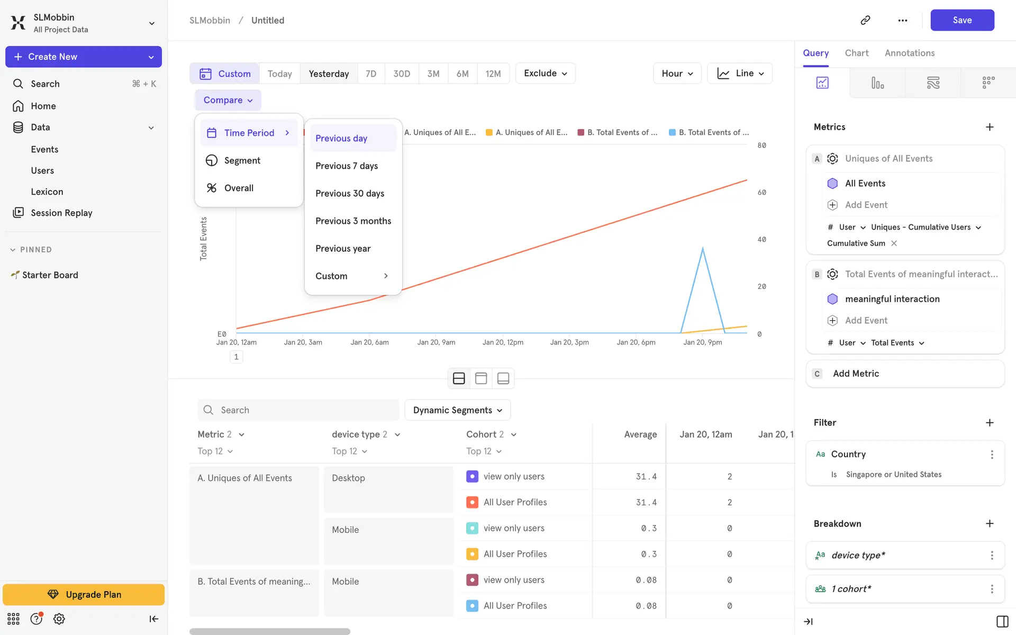This screenshot has width=1016, height=635.
Task: Open settings gear in sidebar footer
Action: point(59,619)
